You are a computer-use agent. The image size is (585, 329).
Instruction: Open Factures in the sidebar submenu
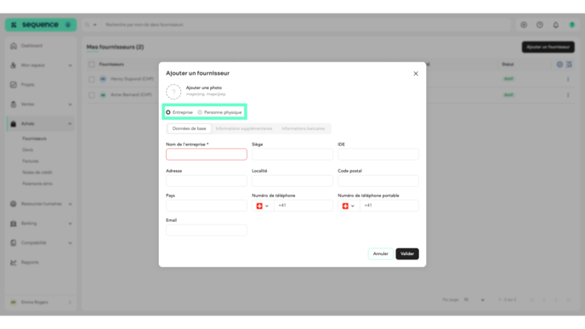(x=31, y=162)
